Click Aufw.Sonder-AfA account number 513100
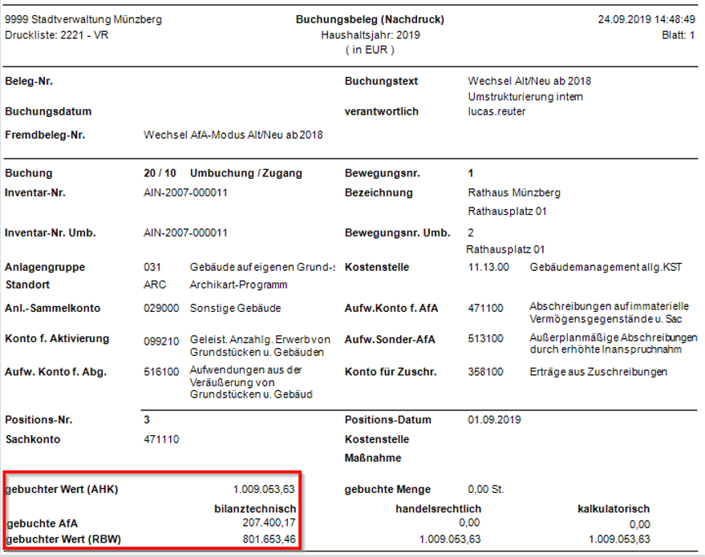 (484, 340)
